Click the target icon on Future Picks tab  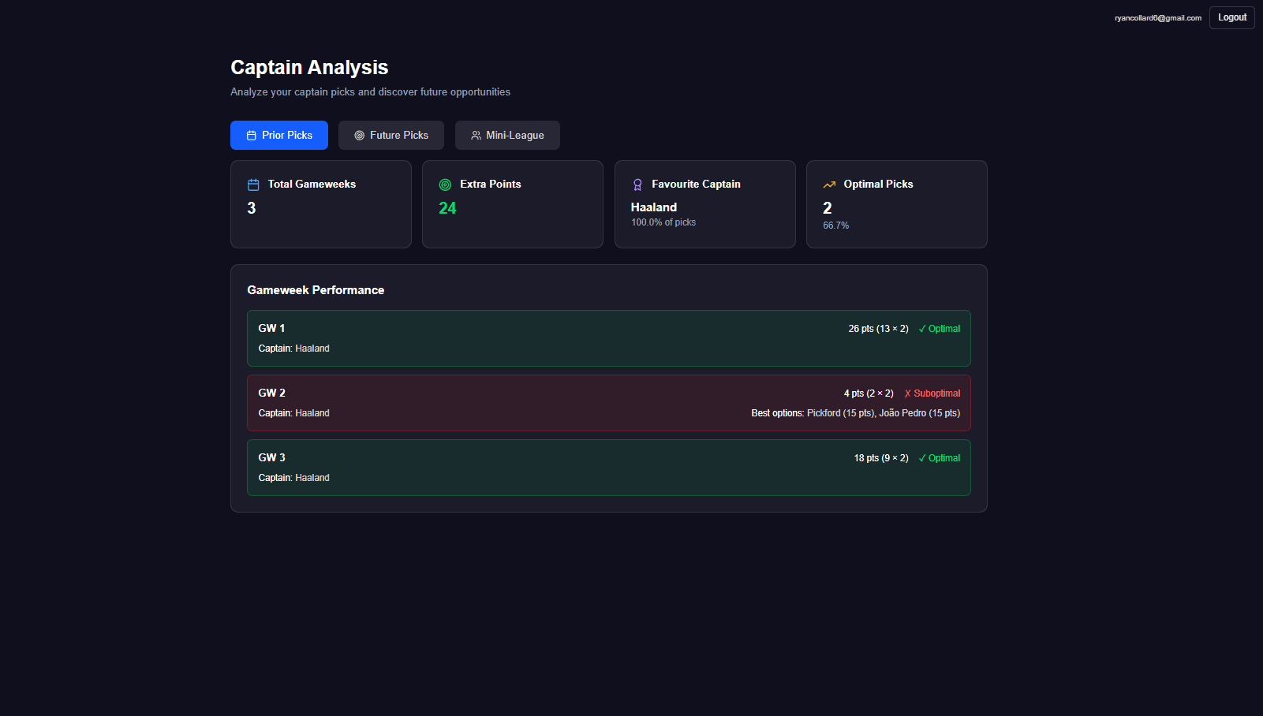pos(359,136)
